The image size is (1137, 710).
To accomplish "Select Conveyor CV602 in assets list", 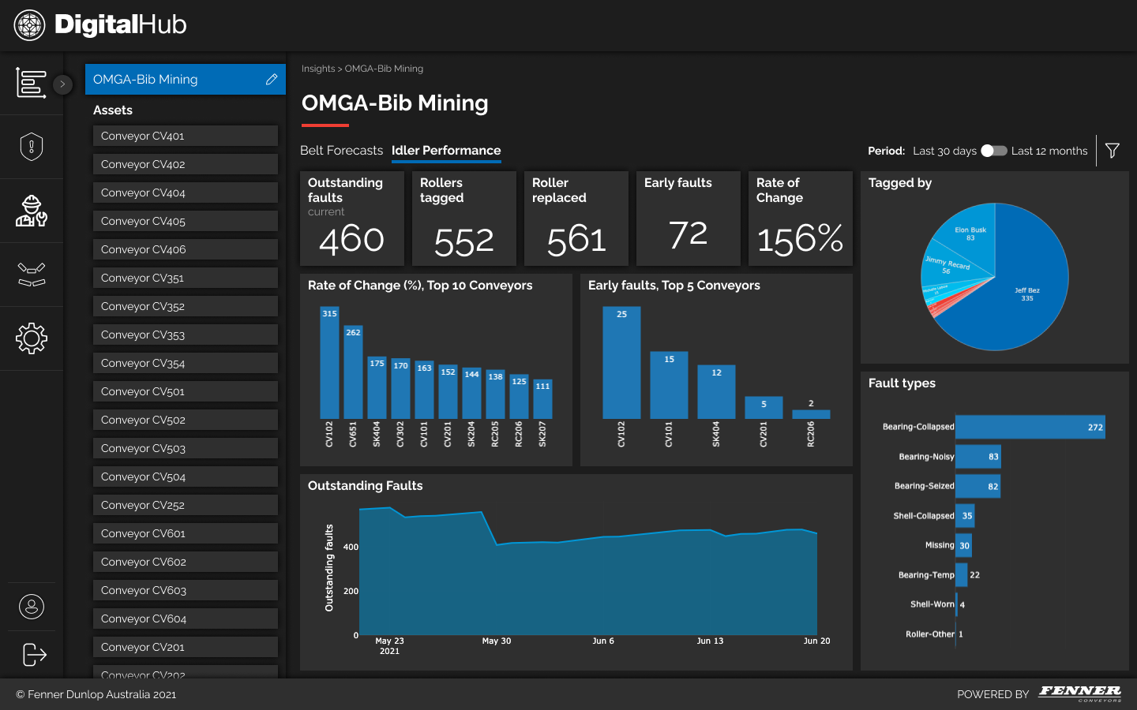I will tap(186, 562).
